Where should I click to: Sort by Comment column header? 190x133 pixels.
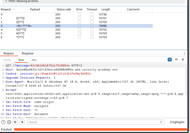[x=133, y=9]
